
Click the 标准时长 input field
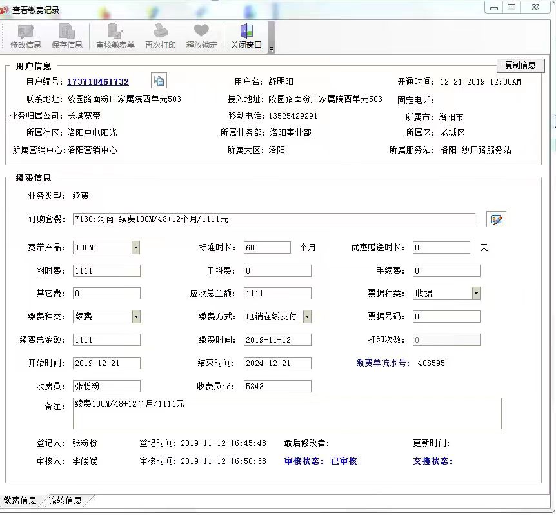point(267,248)
